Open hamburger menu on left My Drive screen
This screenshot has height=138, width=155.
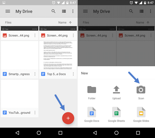8,11
